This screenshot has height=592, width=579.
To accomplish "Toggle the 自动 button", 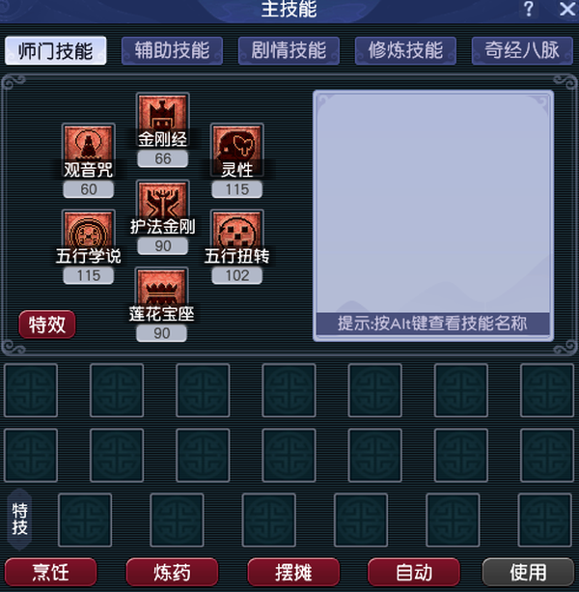I will pyautogui.click(x=414, y=572).
